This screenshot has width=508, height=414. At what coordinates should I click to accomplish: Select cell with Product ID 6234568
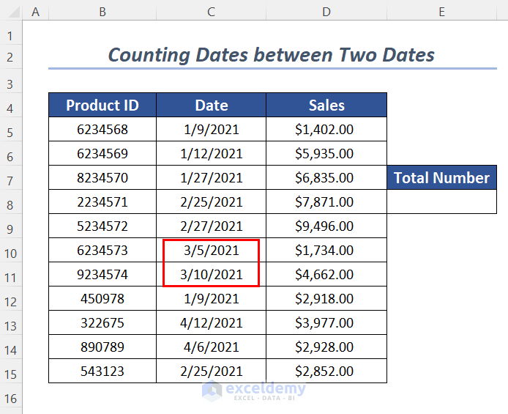point(102,129)
